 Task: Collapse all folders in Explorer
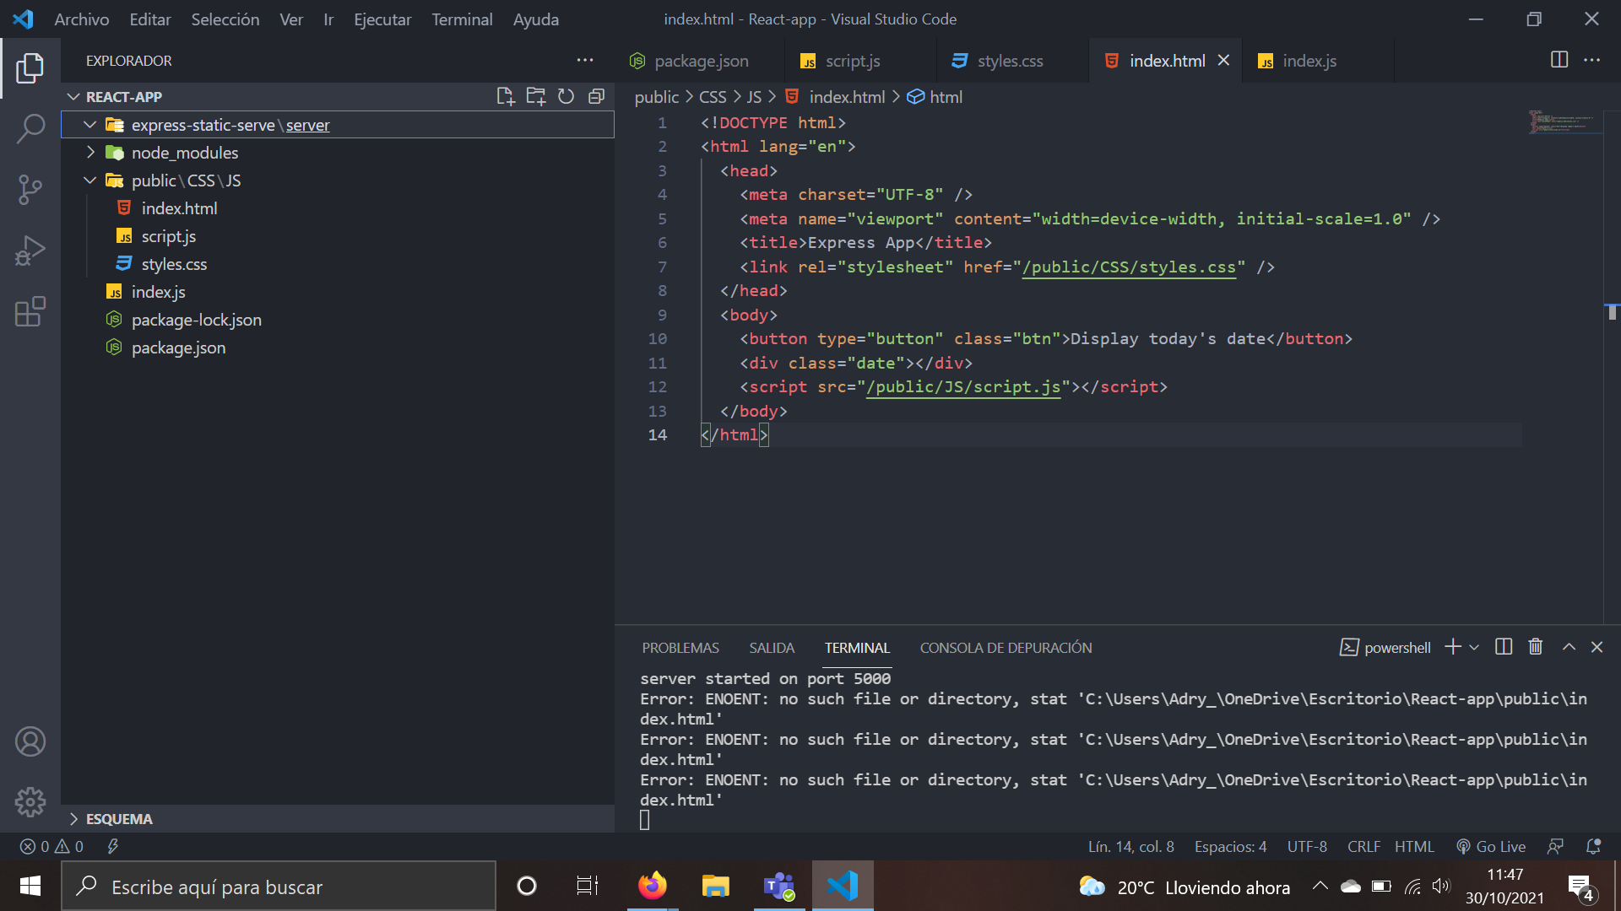pyautogui.click(x=596, y=96)
